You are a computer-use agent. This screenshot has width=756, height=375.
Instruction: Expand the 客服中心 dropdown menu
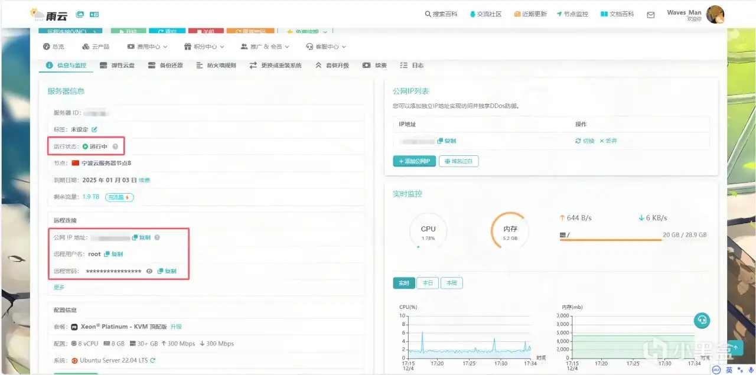pos(326,47)
